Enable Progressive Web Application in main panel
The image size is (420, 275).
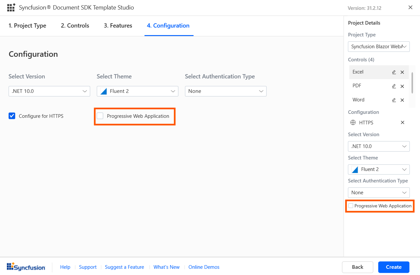coord(100,116)
